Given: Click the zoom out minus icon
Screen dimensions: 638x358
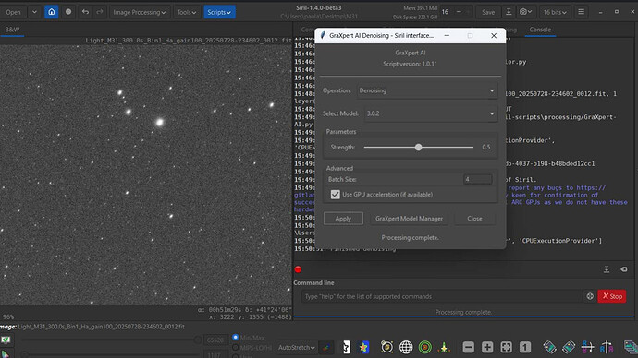Looking at the screenshot, I should pyautogui.click(x=468, y=347).
